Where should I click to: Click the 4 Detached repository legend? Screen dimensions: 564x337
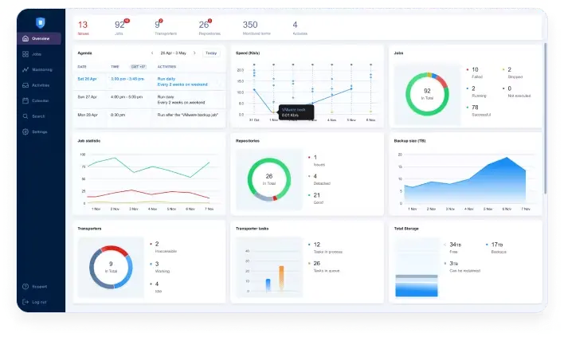319,179
